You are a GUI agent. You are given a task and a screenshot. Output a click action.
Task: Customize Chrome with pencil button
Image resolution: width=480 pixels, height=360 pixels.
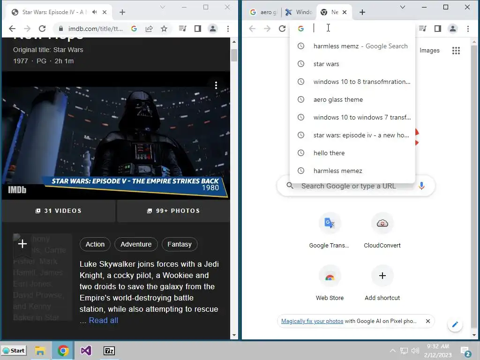tap(455, 324)
